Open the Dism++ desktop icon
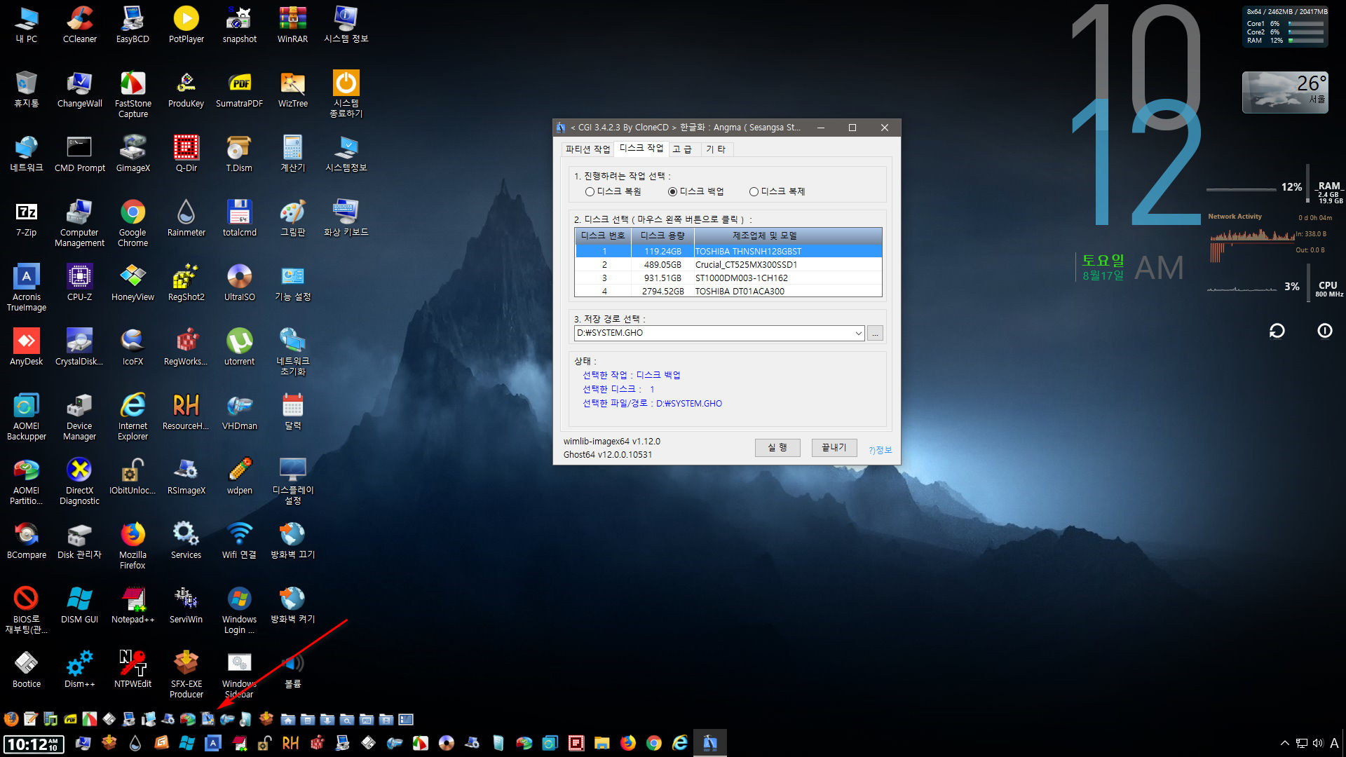Viewport: 1346px width, 757px height. (79, 669)
